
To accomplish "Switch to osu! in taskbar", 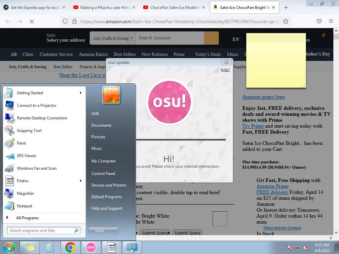I will click(91, 247).
